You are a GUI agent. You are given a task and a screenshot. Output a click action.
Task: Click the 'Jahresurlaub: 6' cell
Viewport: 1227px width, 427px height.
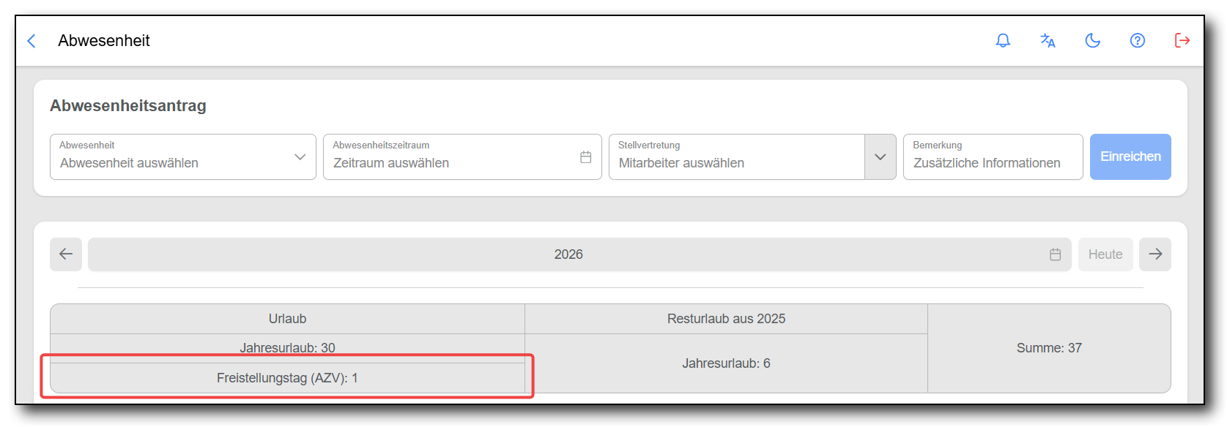tap(726, 363)
